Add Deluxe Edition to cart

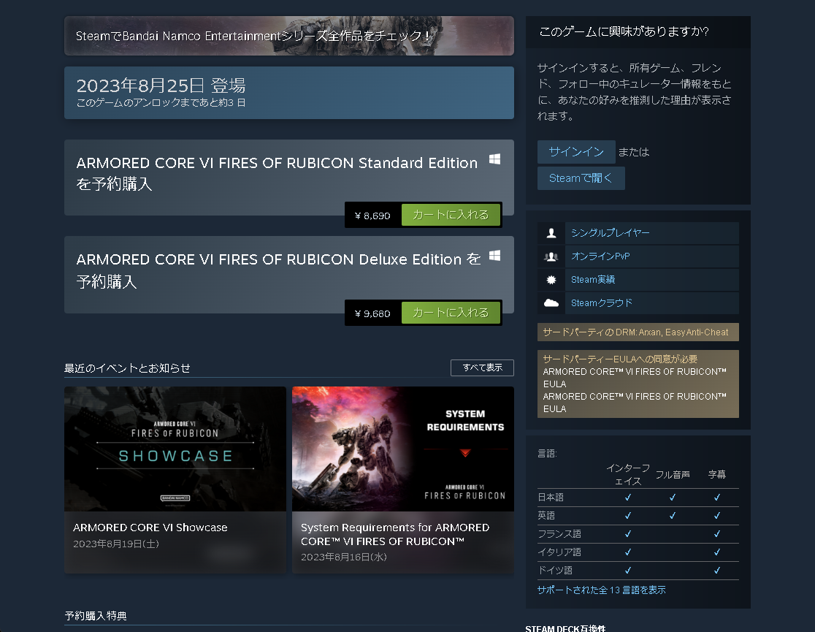pyautogui.click(x=451, y=312)
